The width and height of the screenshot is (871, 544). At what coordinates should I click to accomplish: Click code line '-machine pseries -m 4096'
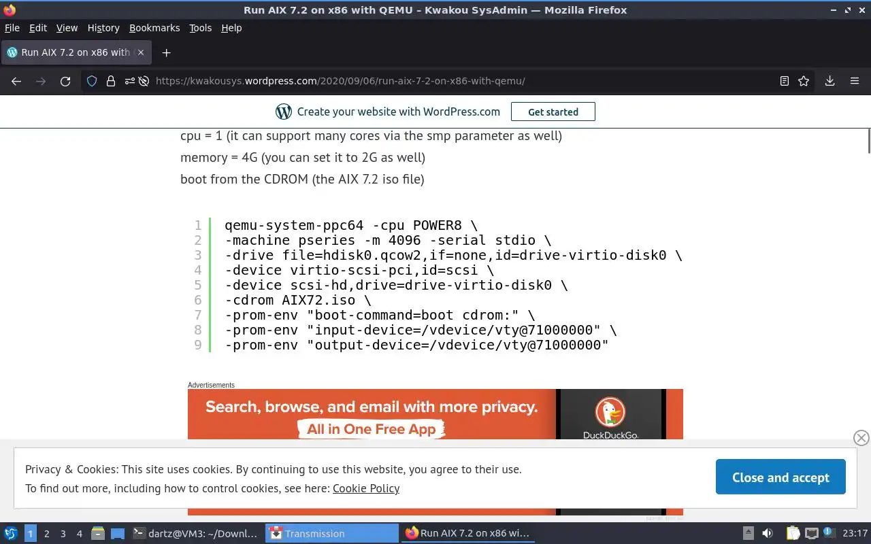tap(388, 240)
